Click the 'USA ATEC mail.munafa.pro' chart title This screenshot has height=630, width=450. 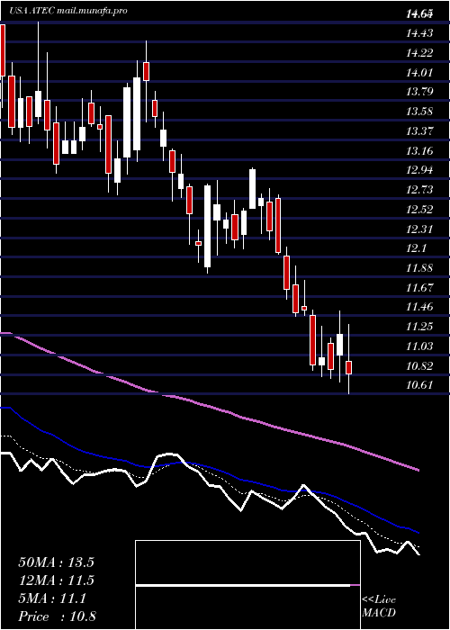[68, 11]
